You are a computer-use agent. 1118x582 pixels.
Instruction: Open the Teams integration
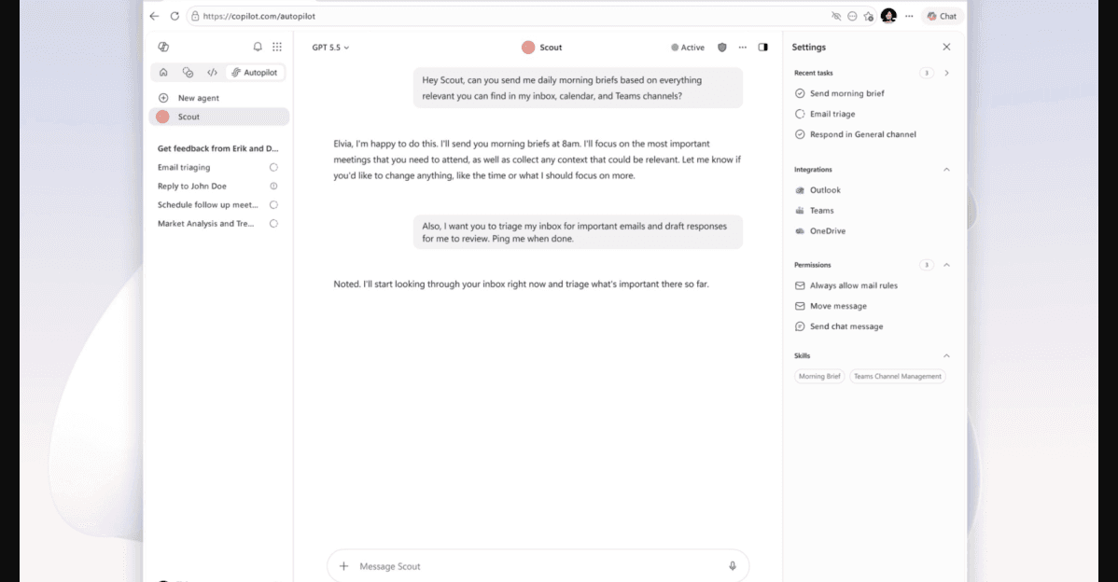coord(821,211)
